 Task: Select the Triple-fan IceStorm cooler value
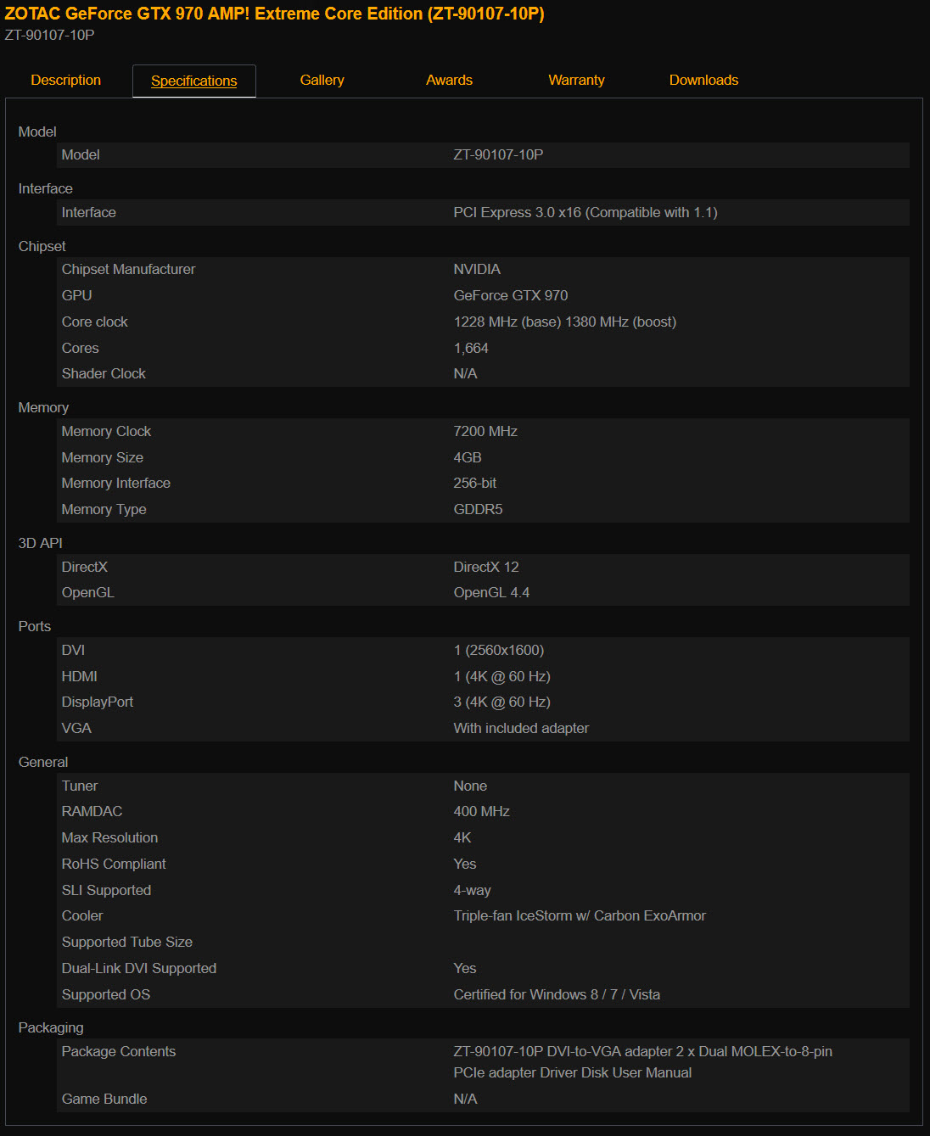tap(579, 915)
